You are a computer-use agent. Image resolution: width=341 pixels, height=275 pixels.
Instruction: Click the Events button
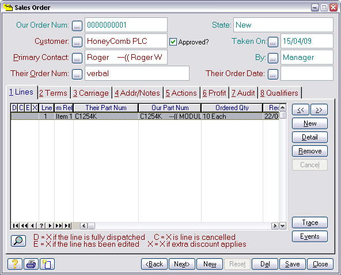pos(310,236)
